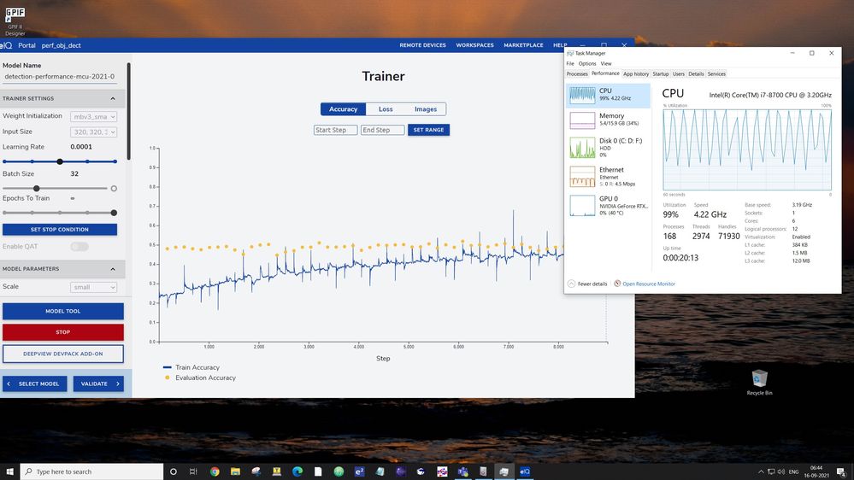854x480 pixels.
Task: Open the notification center icon
Action: point(841,471)
